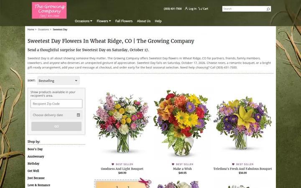Call header phone number (303) 431-7500
301x188 pixels.
pos(173,9)
